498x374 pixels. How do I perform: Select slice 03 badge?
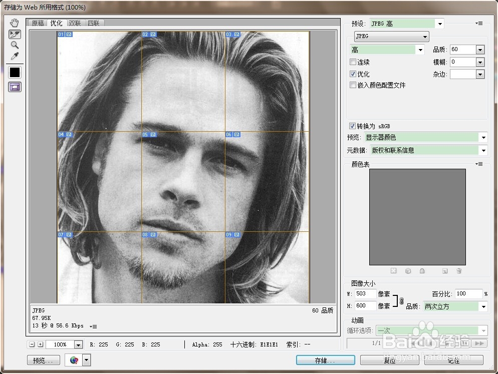click(232, 34)
